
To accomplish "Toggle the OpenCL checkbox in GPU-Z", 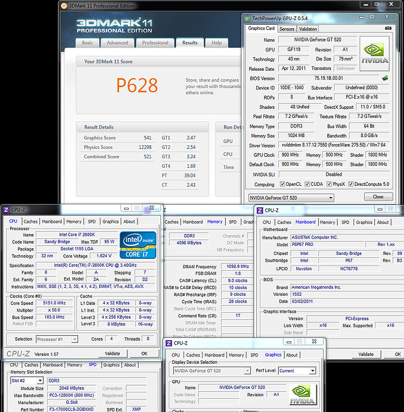I will [282, 184].
